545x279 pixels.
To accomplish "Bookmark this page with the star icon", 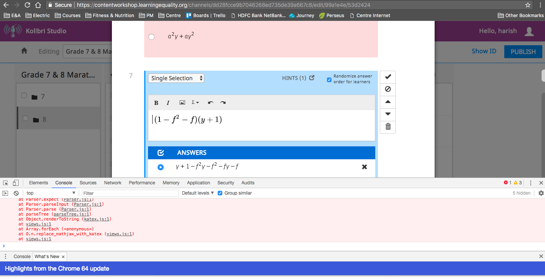I will (x=528, y=5).
